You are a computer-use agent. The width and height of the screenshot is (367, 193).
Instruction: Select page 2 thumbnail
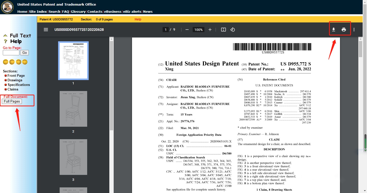pos(73,109)
